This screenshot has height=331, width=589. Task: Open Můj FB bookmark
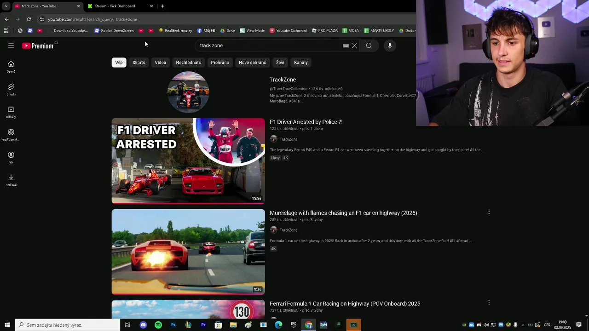[206, 30]
